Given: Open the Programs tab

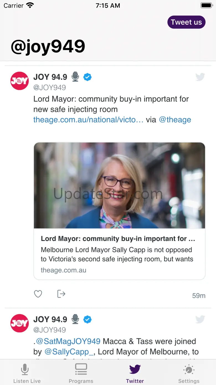Looking at the screenshot, I should [81, 373].
